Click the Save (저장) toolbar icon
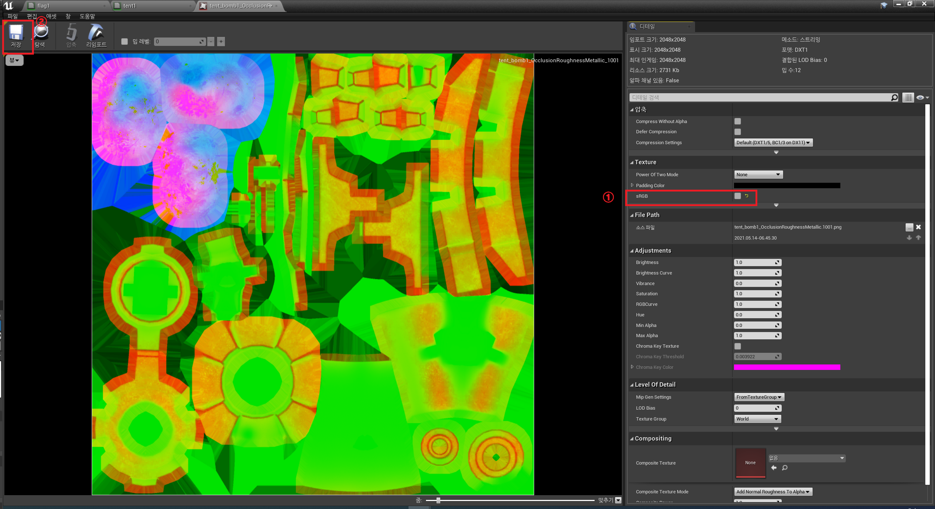This screenshot has height=509, width=935. click(16, 33)
